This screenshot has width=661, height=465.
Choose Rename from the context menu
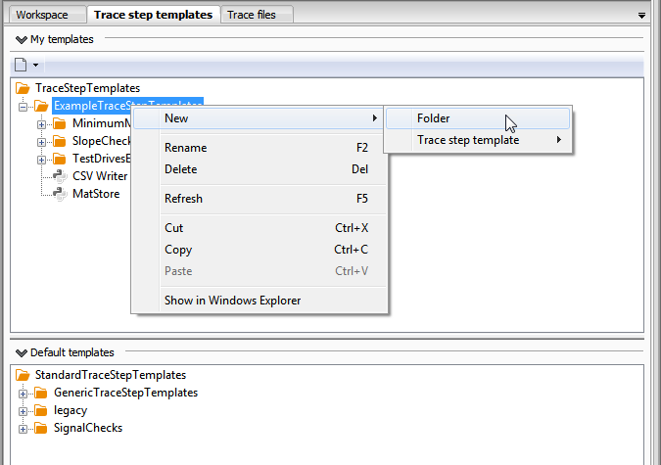259,148
